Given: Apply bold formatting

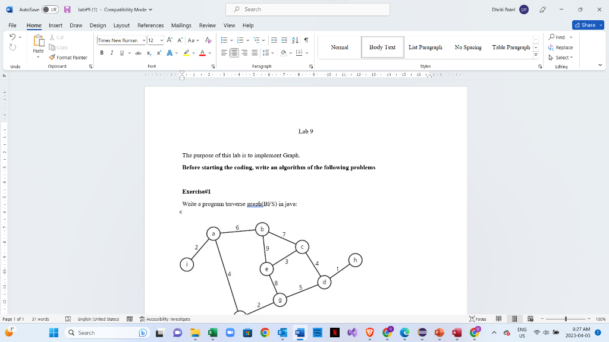Looking at the screenshot, I should click(x=102, y=52).
